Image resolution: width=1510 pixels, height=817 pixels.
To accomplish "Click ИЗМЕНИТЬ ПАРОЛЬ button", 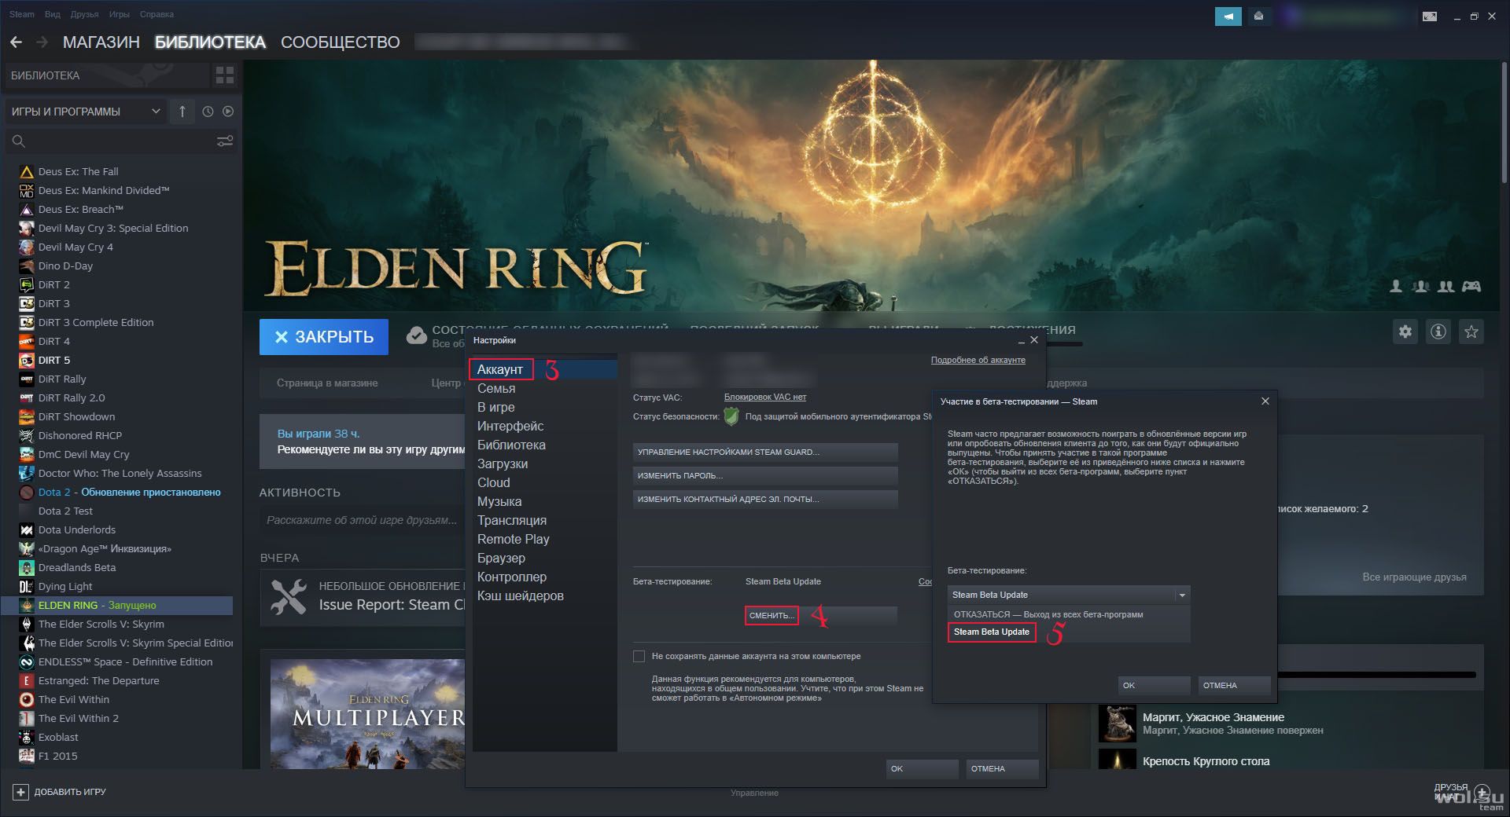I will (x=765, y=475).
